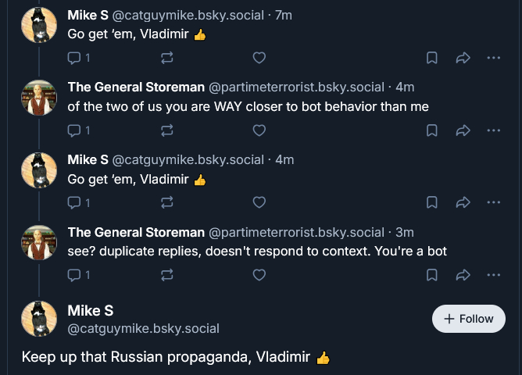Open The General Storeman's avatar on 4m post
The height and width of the screenshot is (375, 522).
tap(38, 98)
